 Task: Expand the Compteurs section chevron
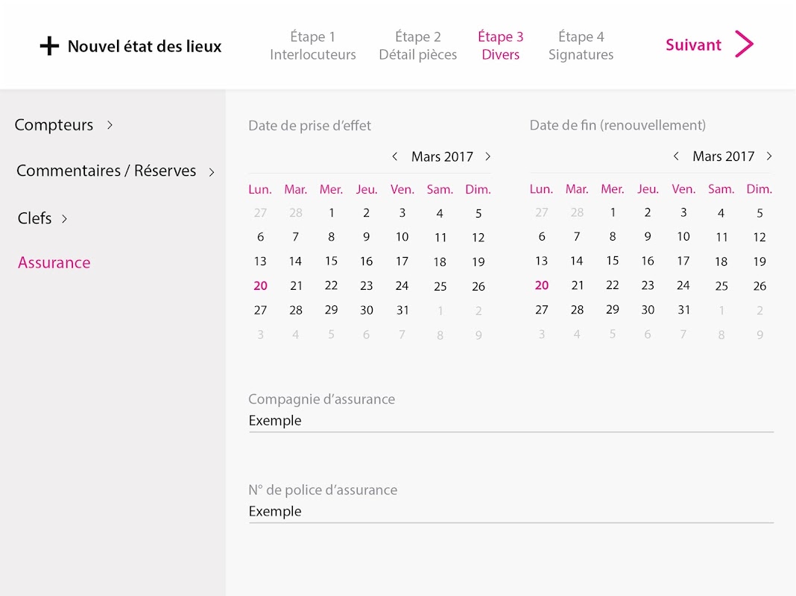coord(110,125)
